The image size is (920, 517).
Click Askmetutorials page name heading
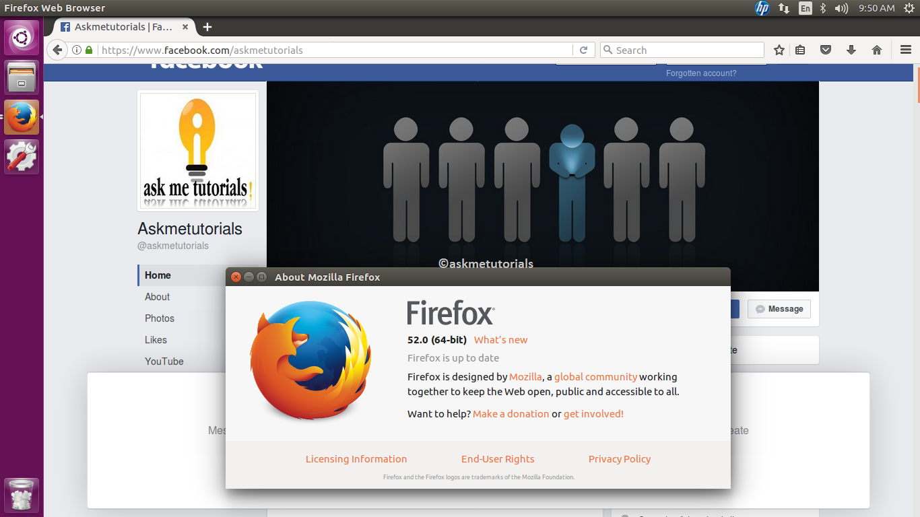click(190, 229)
